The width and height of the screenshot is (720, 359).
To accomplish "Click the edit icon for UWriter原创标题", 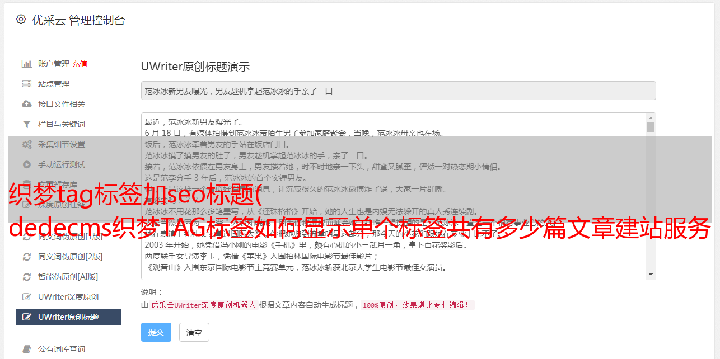I will (26, 317).
